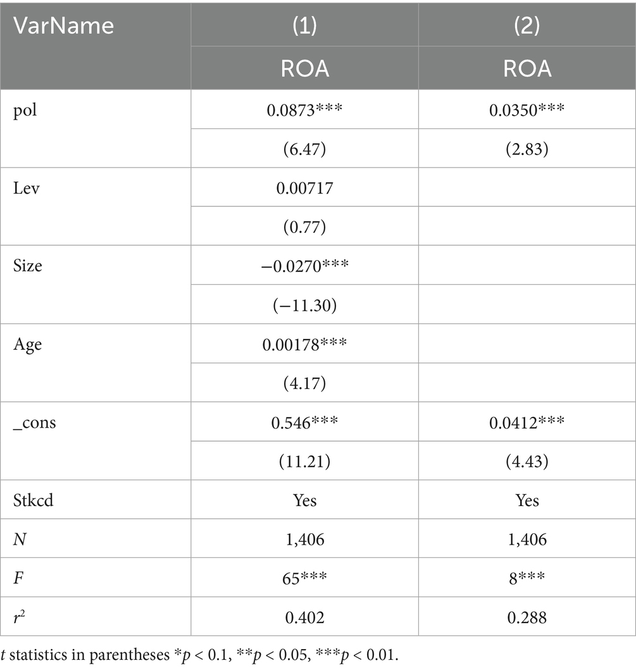
Task: Select the Lev coefficient 0.00717
Action: pyautogui.click(x=304, y=187)
